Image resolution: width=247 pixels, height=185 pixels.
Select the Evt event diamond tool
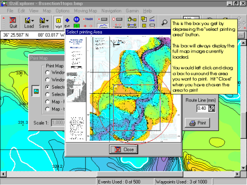click(x=67, y=23)
